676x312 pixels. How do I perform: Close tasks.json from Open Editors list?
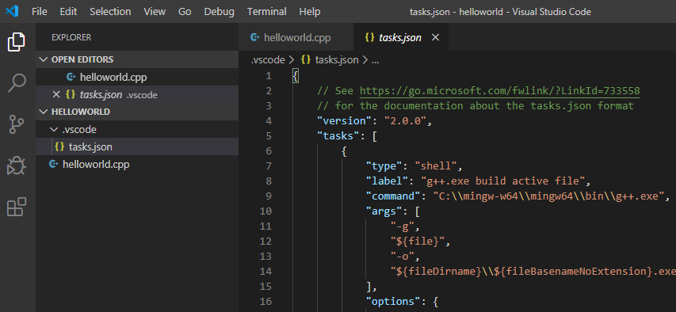coord(56,94)
